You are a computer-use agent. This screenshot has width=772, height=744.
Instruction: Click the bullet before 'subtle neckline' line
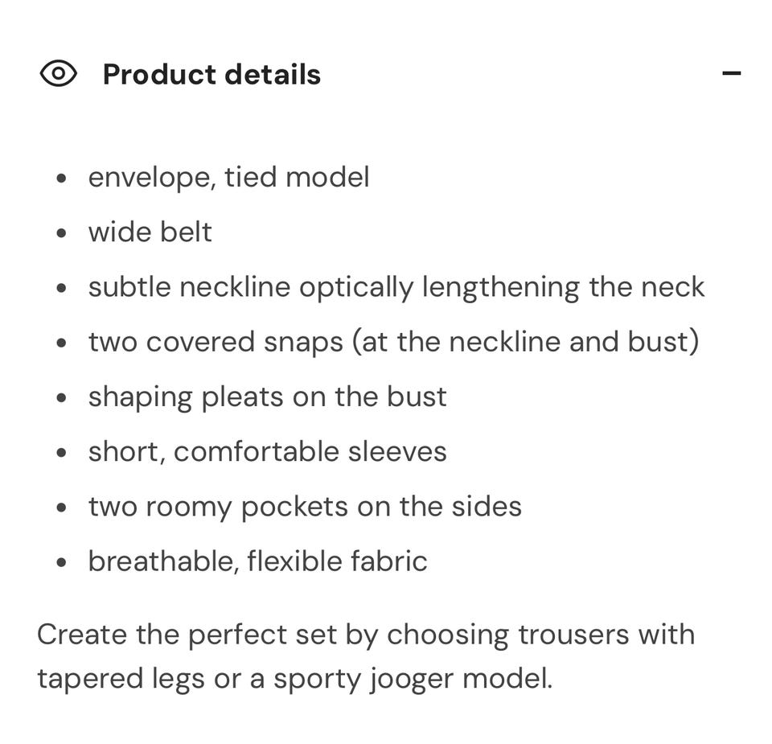tap(62, 288)
